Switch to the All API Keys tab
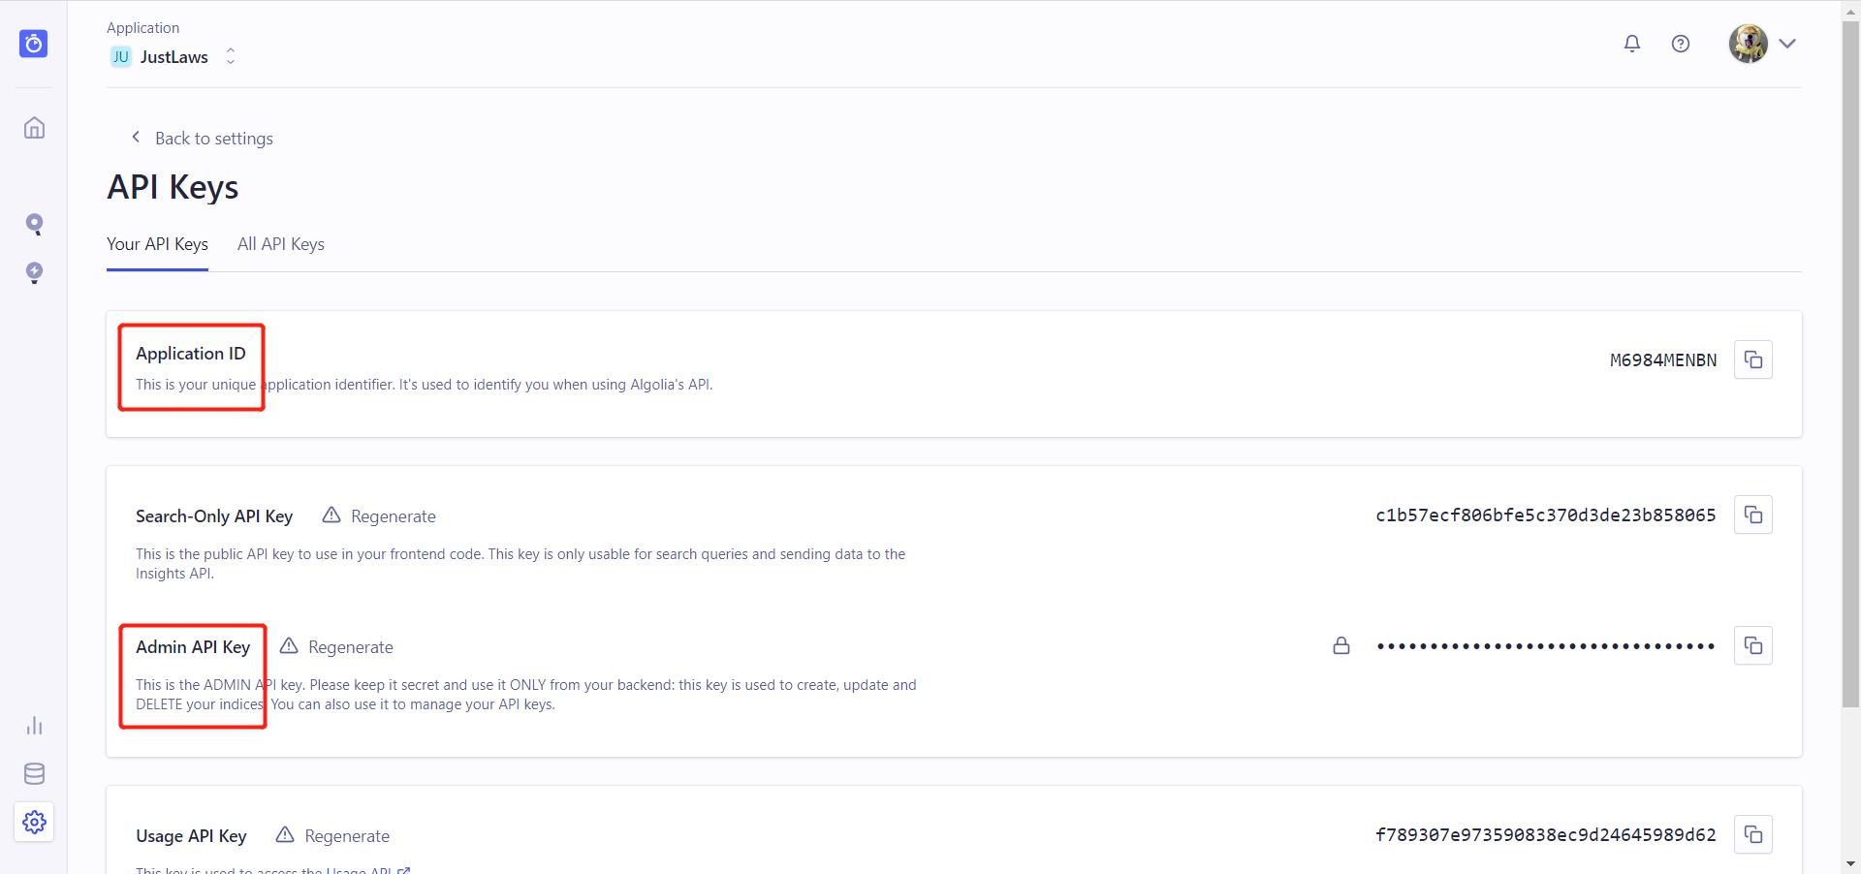1861x874 pixels. click(x=280, y=244)
